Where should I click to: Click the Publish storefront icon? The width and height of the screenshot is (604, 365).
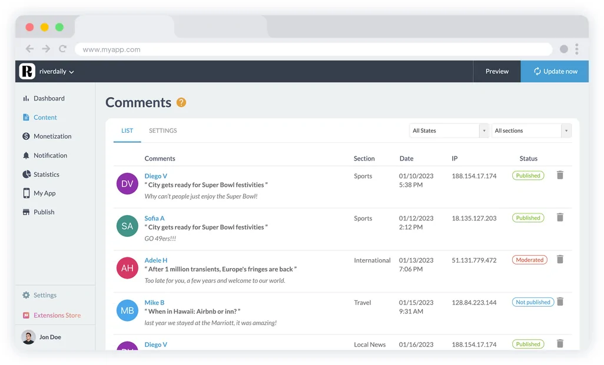[x=26, y=212]
